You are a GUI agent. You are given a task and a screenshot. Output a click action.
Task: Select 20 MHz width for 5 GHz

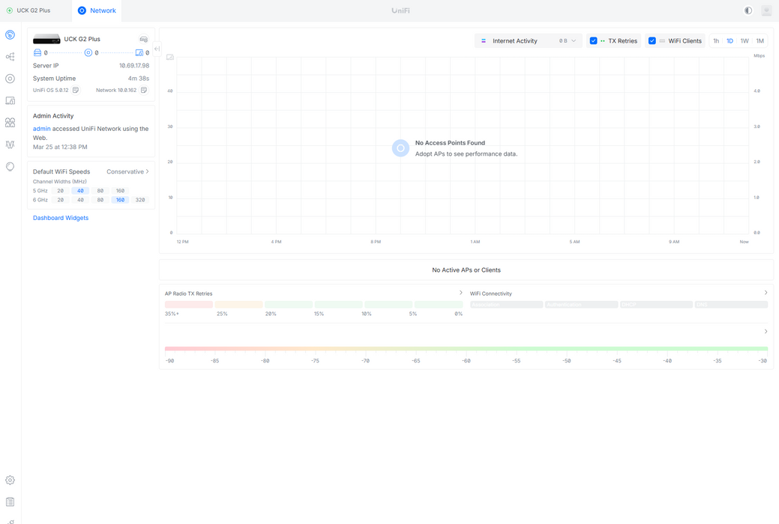click(60, 191)
